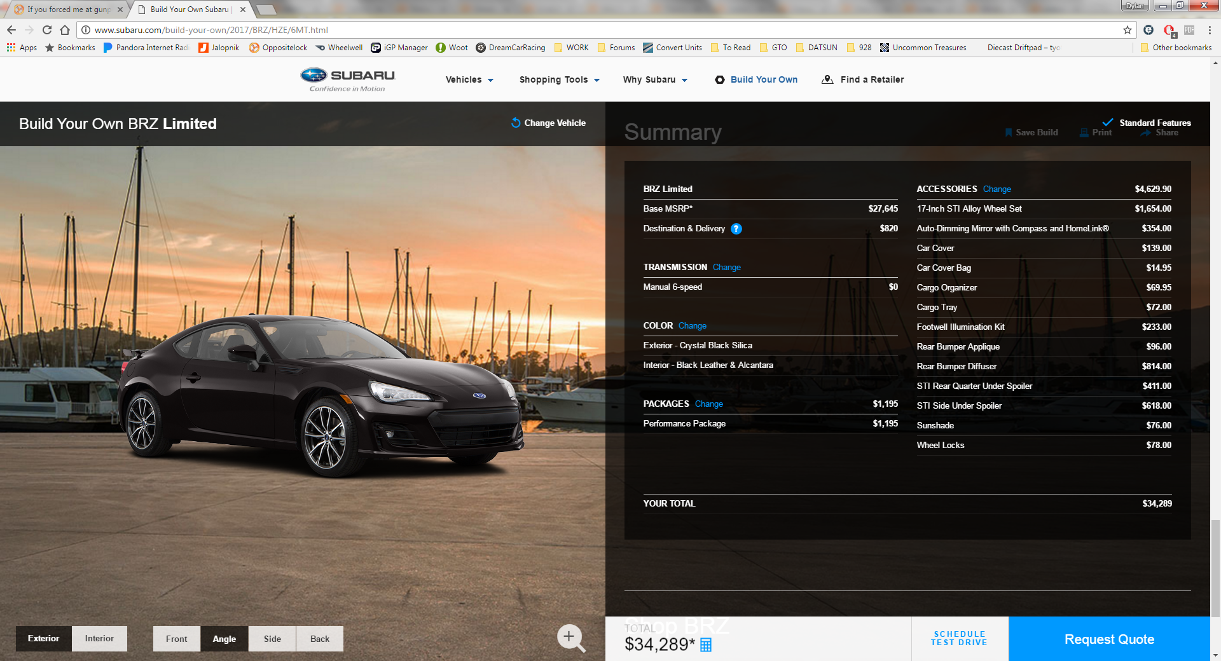Change the Transmission selection
Screen dimensions: 1221x661
coord(726,267)
